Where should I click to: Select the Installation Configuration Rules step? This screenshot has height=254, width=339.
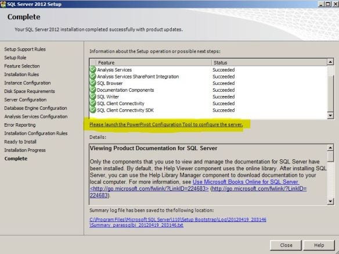click(x=35, y=133)
